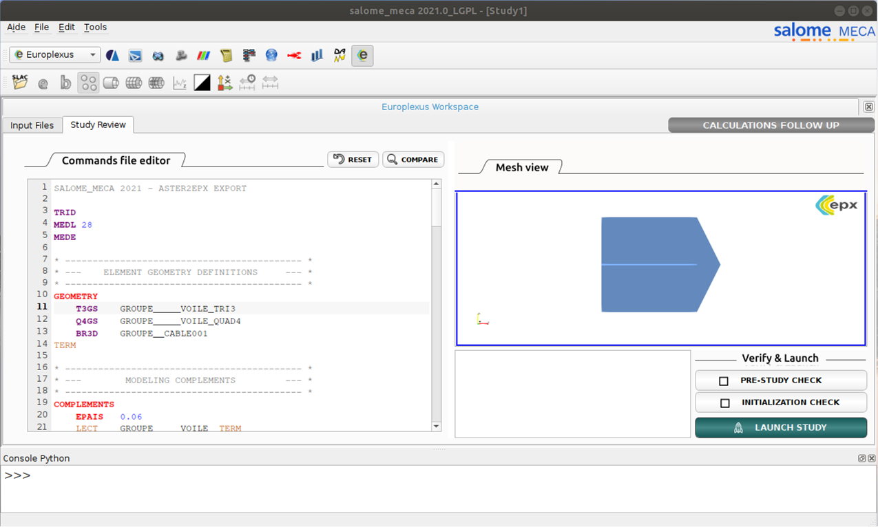This screenshot has height=527, width=878.
Task: Toggle the black-white contrast icon
Action: (202, 83)
